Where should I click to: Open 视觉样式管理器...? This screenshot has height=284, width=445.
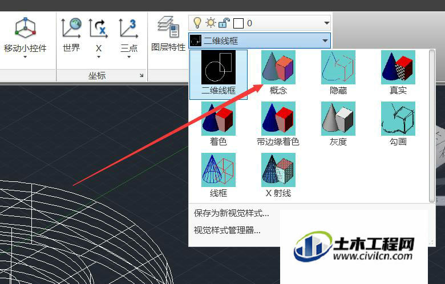227,230
